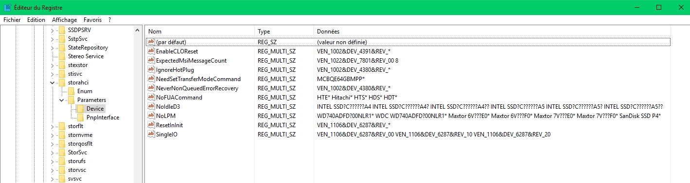Expand the storufs key
Screen dimensions: 690x183
click(52, 161)
